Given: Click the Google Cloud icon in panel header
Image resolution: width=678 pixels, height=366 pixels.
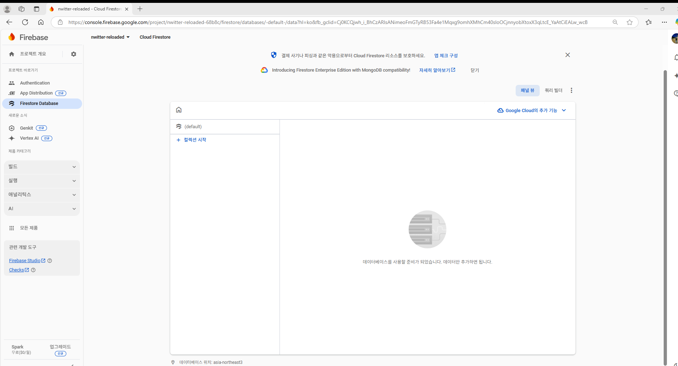Looking at the screenshot, I should pos(500,110).
